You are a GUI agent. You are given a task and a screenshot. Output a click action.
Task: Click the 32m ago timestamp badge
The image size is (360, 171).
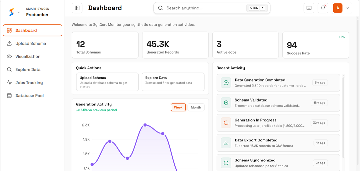(319, 123)
